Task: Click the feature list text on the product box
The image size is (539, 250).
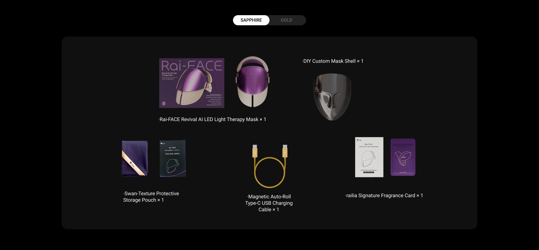Action: click(214, 100)
